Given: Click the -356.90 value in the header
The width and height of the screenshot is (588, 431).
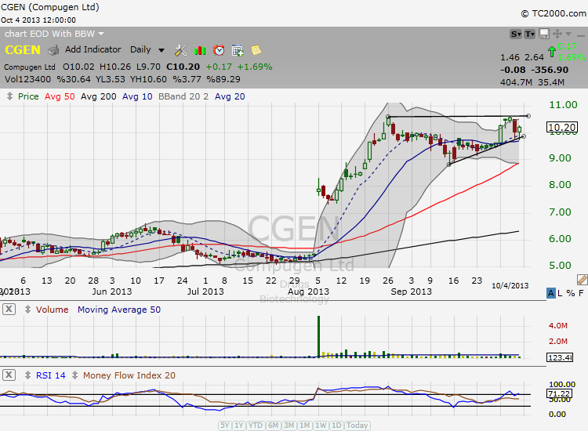Looking at the screenshot, I should click(550, 70).
